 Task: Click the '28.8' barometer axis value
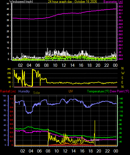121,59
